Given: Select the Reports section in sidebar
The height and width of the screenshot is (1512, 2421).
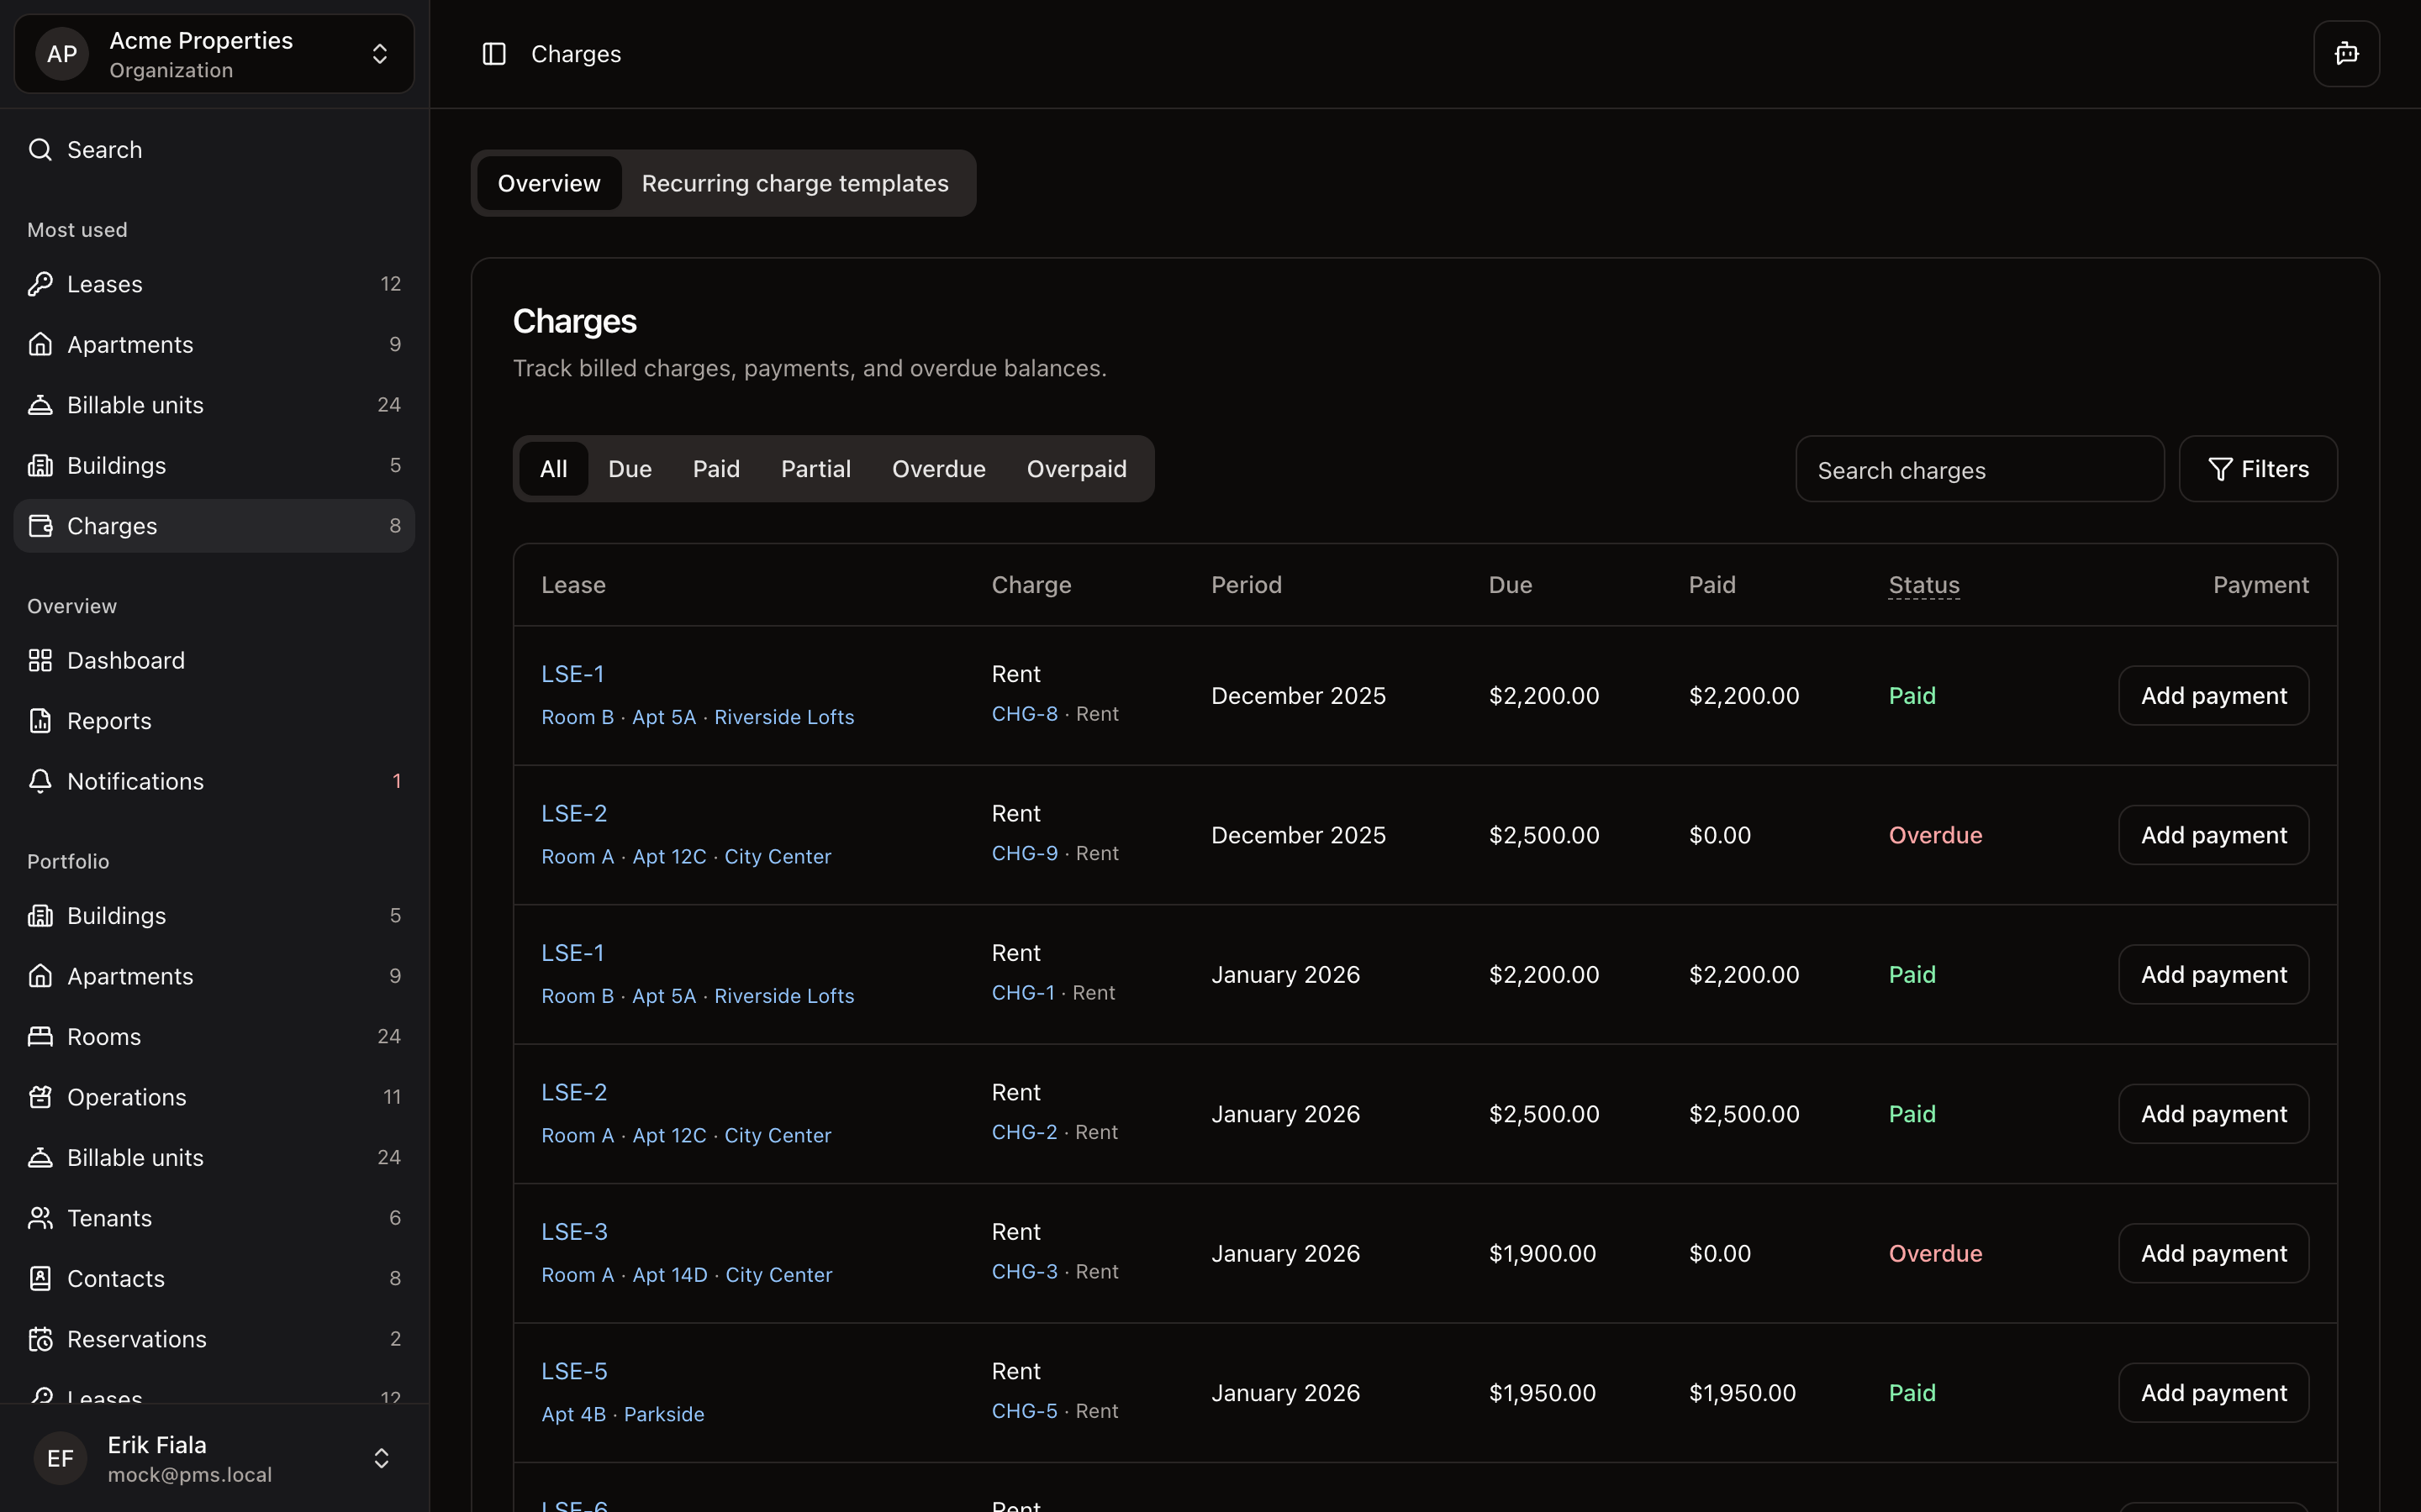Looking at the screenshot, I should coord(108,720).
